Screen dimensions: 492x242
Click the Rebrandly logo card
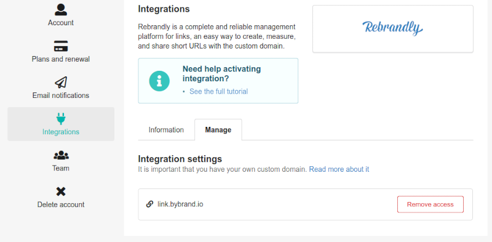(x=393, y=29)
